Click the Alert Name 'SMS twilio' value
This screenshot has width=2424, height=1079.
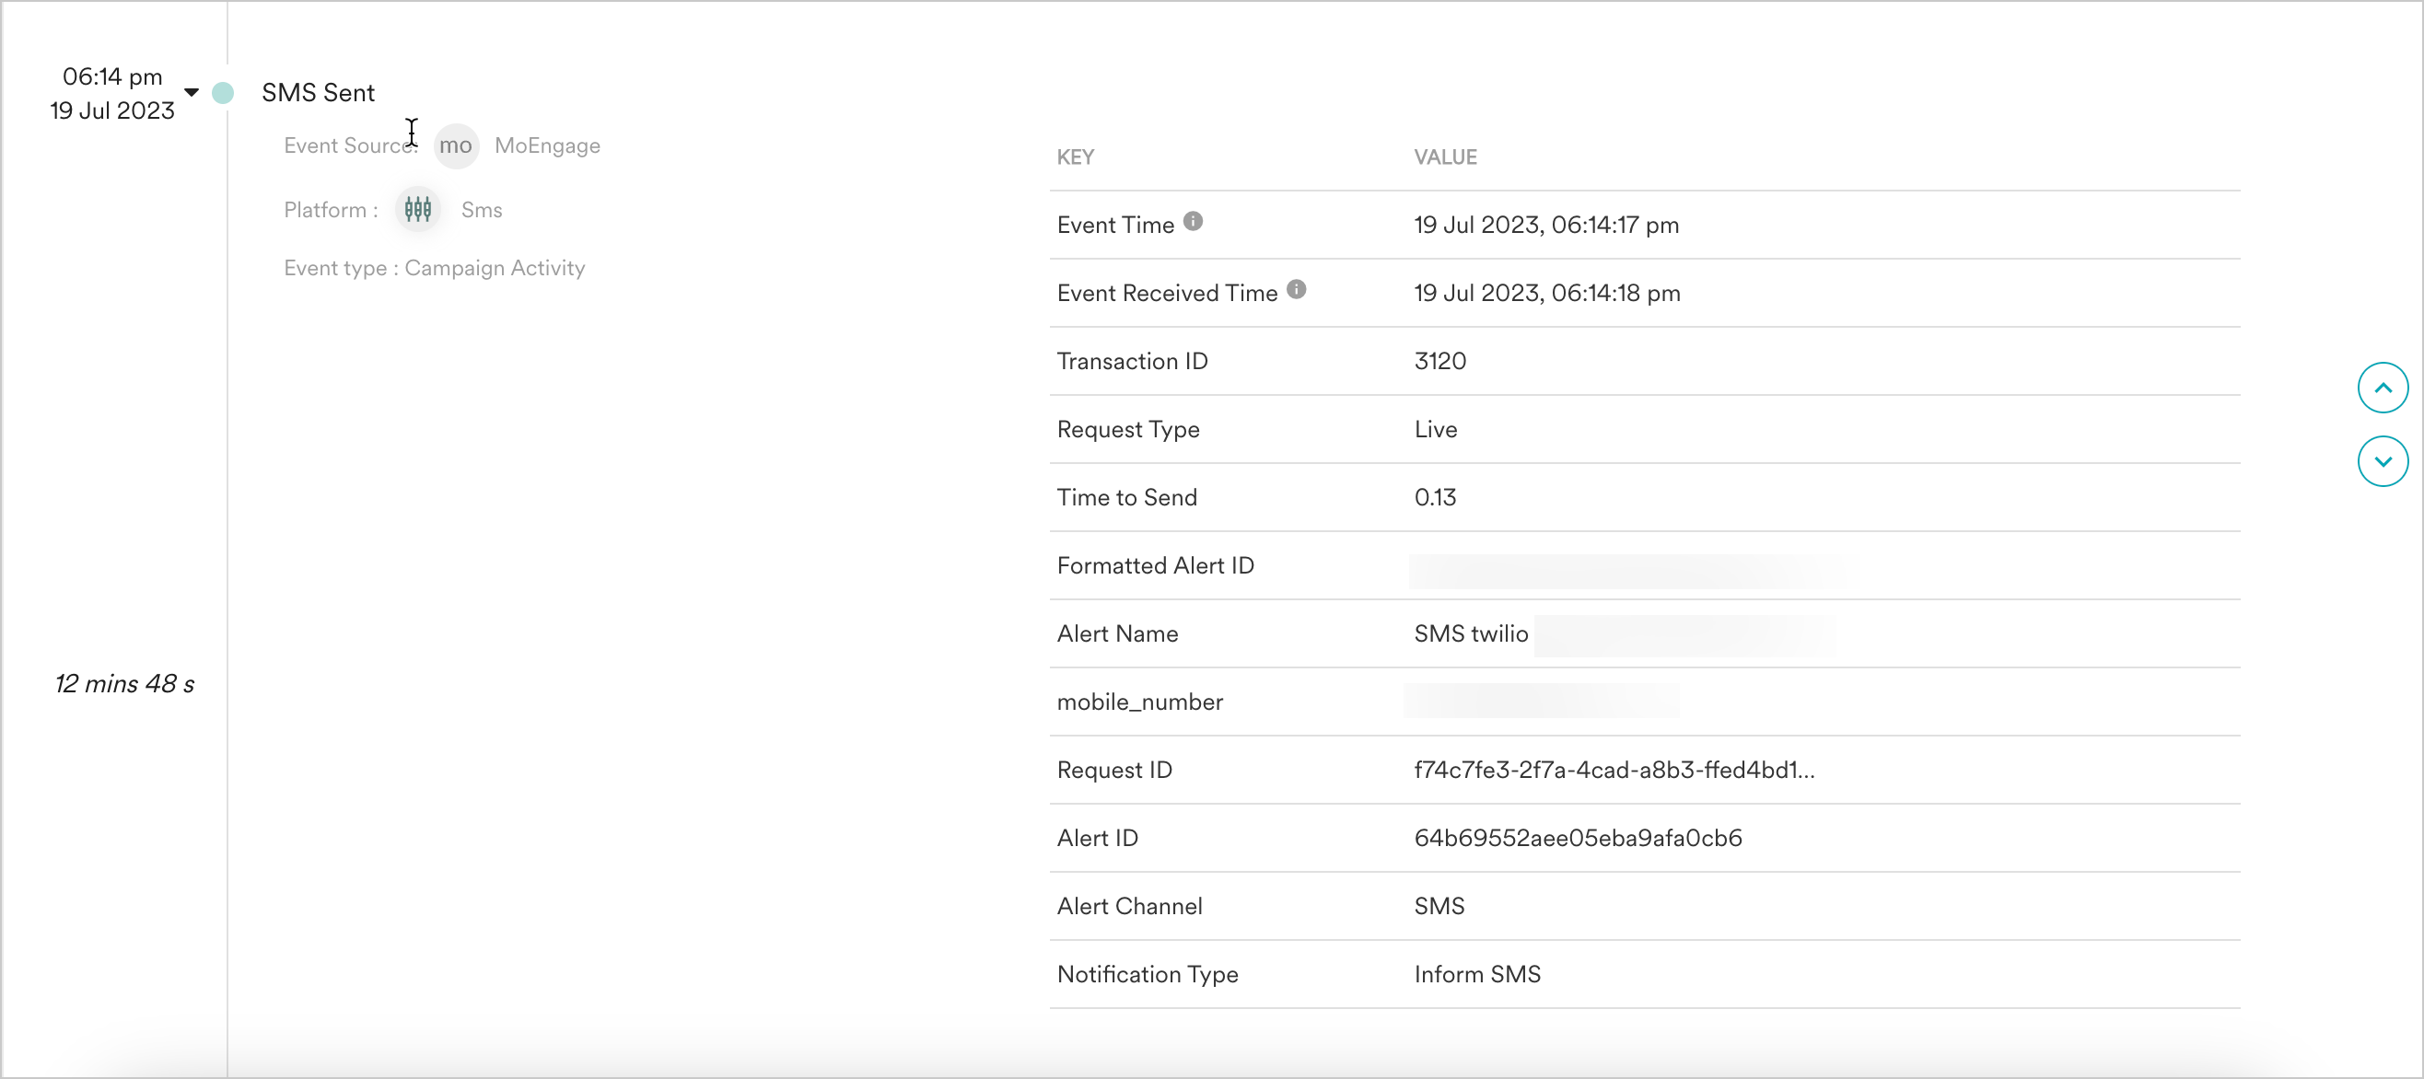1470,634
